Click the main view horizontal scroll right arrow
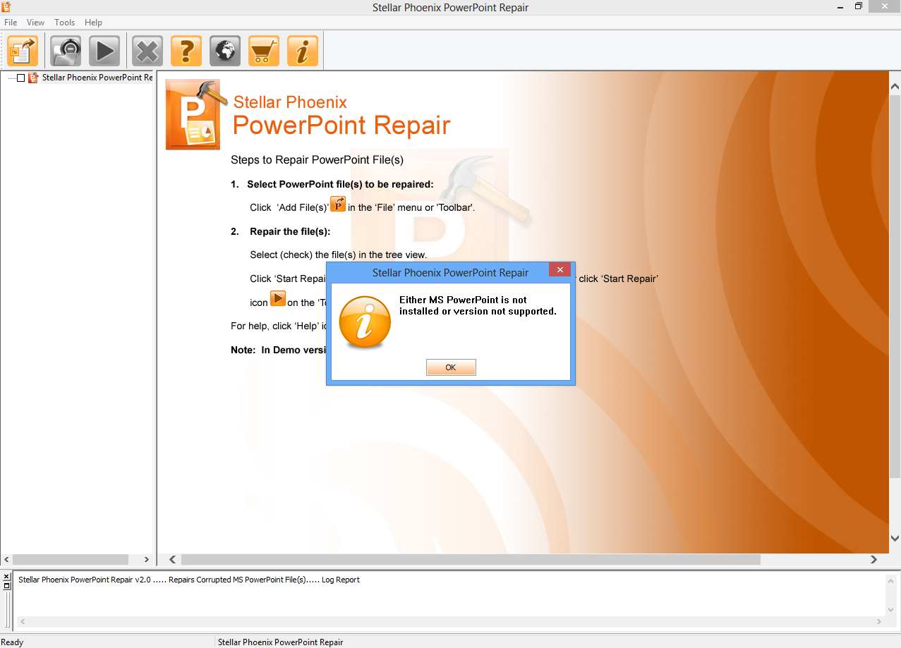The width and height of the screenshot is (901, 648). click(x=873, y=559)
